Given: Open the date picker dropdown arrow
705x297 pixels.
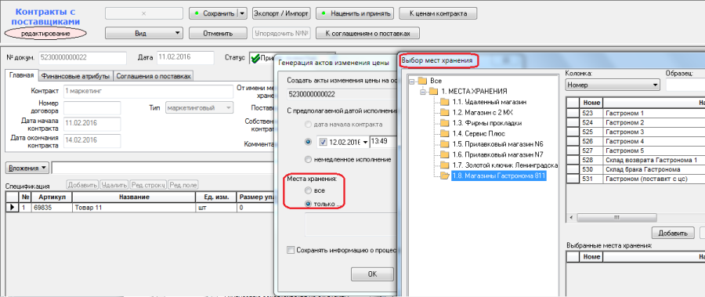Looking at the screenshot, I should pos(364,142).
